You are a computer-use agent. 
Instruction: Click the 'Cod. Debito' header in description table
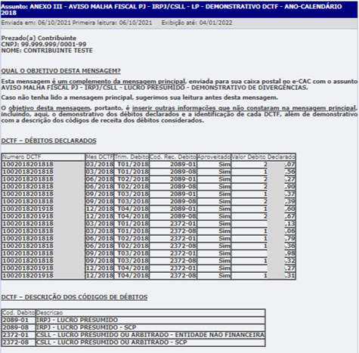tap(18, 313)
